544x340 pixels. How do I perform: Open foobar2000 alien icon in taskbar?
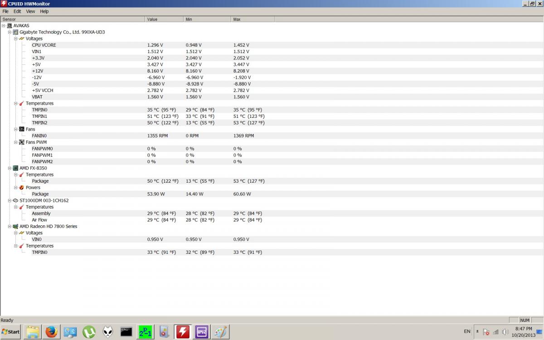(x=108, y=332)
